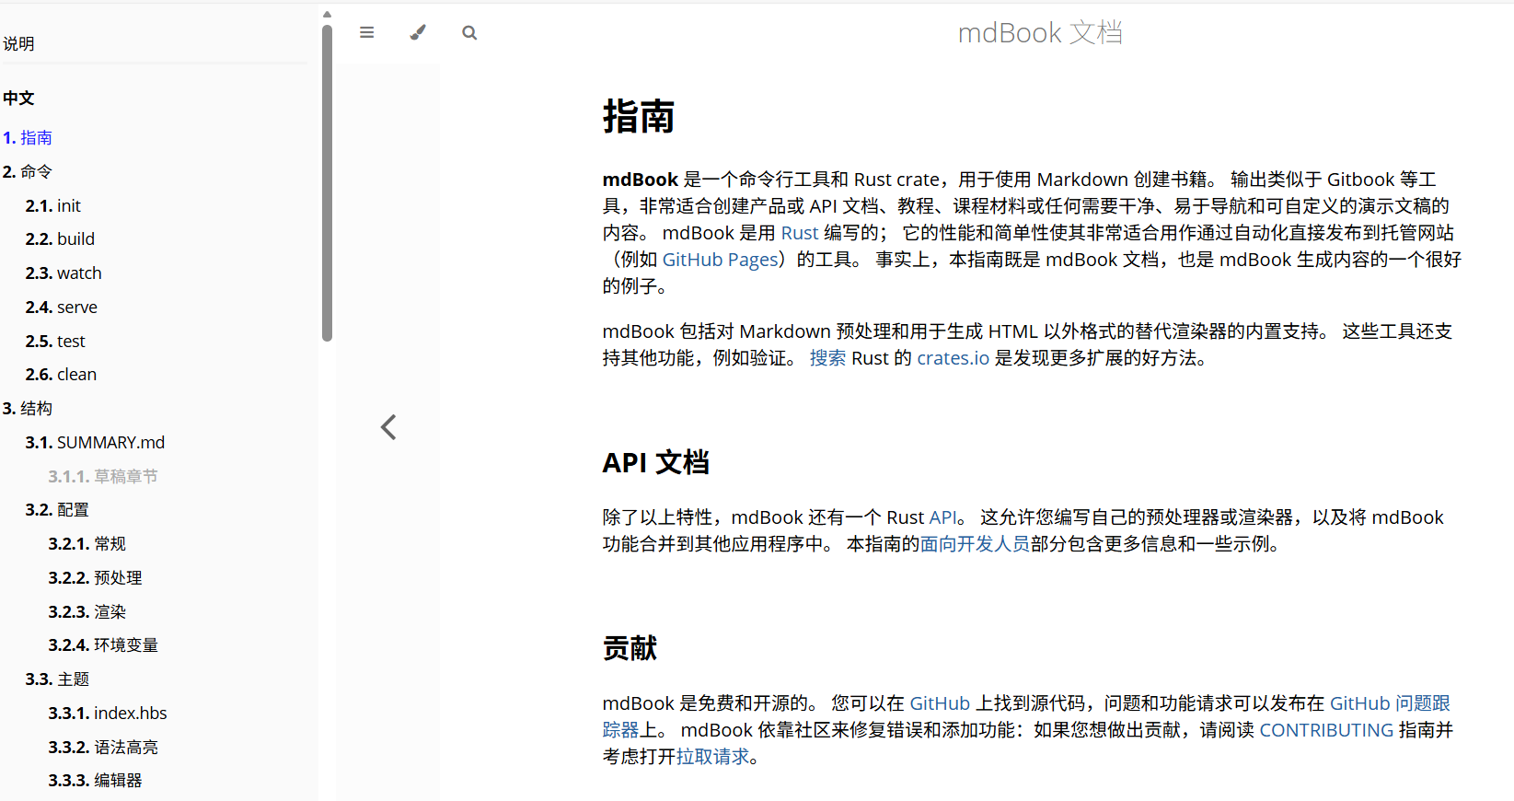Open the CONTRIBUTING guide link
Viewport: 1514px width, 801px height.
1326,730
